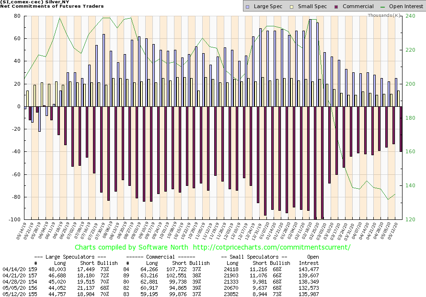
Task: Click the Small Spec yellow legend swatch
Action: pyautogui.click(x=288, y=7)
